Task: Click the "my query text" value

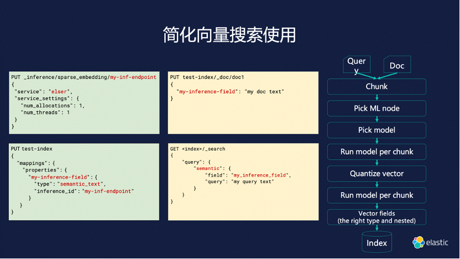Action: [x=253, y=182]
